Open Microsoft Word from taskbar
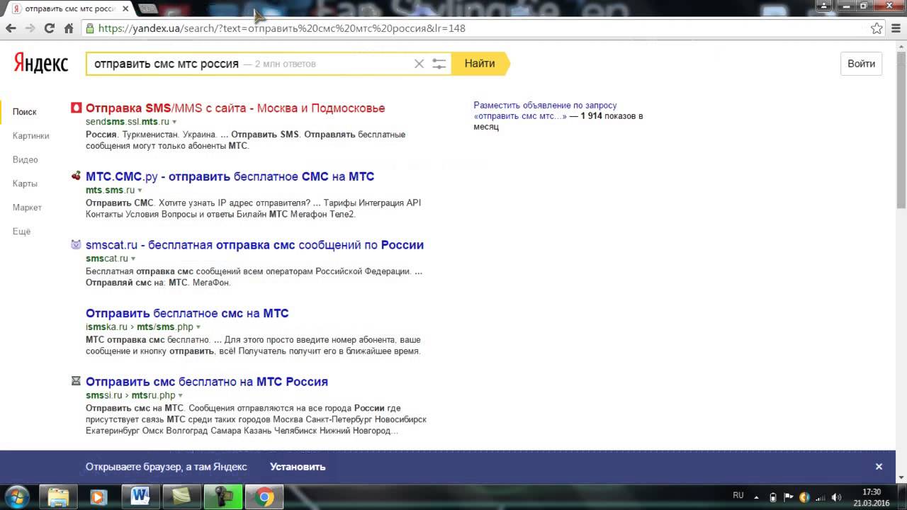Screen dimensions: 907x510 [x=140, y=497]
